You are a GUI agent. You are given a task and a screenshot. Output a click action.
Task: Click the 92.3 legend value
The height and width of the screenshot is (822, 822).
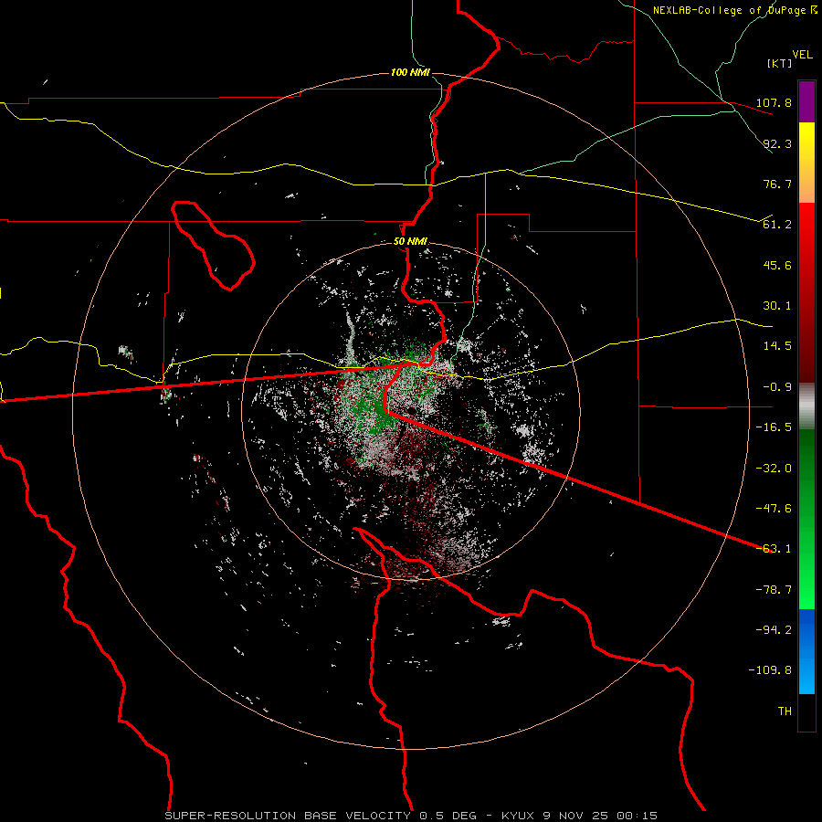pyautogui.click(x=777, y=143)
